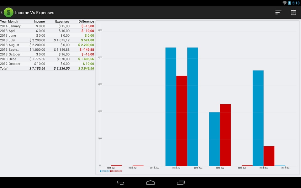Click the "$ 370,00" expenses value
The height and width of the screenshot is (188, 301).
[x=63, y=59]
